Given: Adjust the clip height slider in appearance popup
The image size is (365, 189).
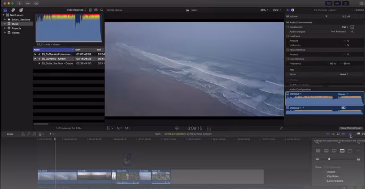Looking at the screenshot, I should (x=329, y=159).
